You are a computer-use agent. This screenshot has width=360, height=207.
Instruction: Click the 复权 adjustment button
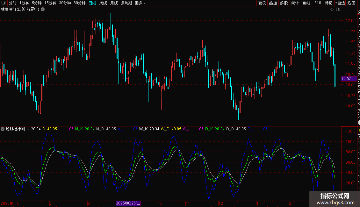[262, 3]
